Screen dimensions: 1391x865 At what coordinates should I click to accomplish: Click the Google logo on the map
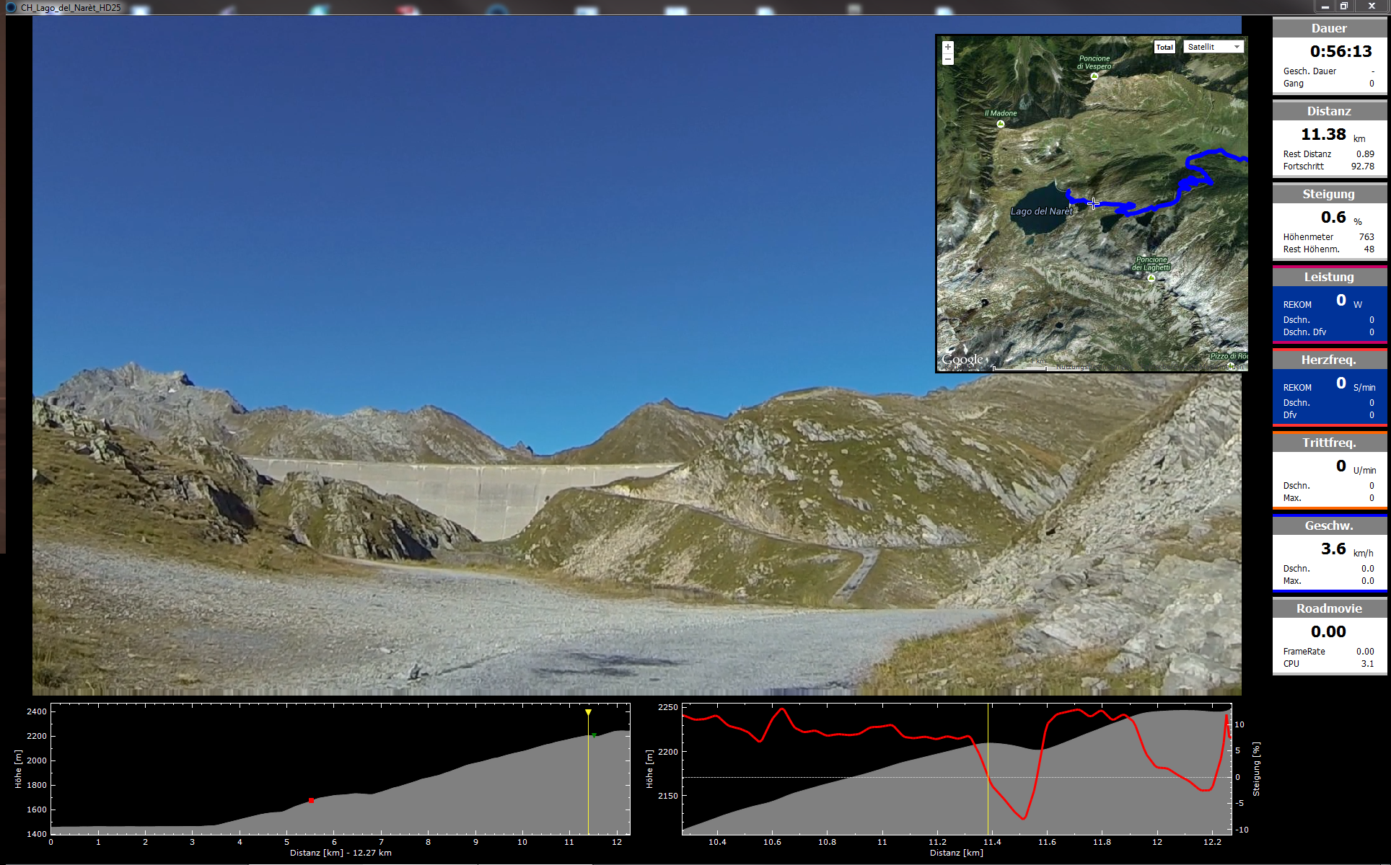pyautogui.click(x=962, y=359)
